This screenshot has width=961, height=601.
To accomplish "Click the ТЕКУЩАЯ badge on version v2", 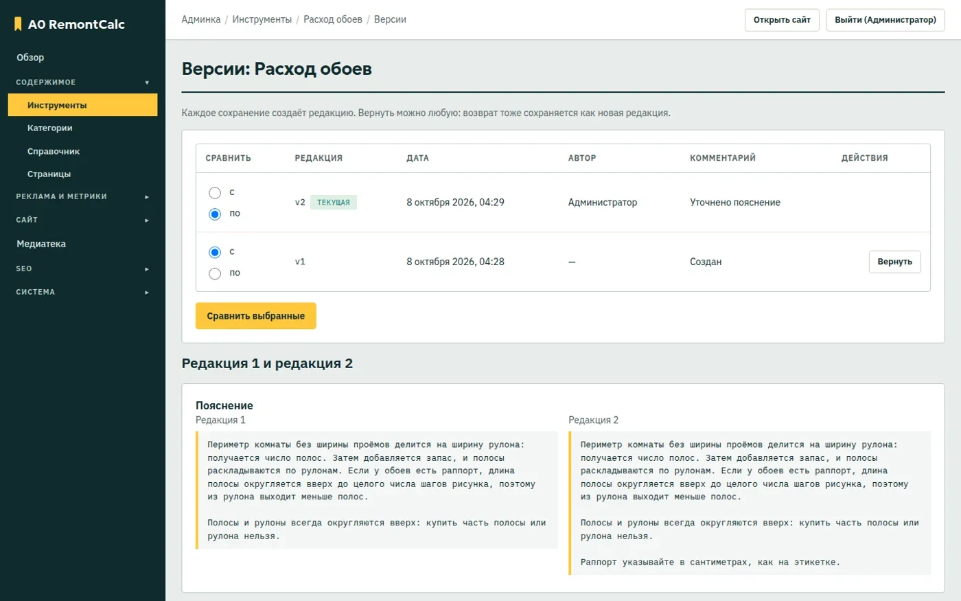I will [334, 203].
